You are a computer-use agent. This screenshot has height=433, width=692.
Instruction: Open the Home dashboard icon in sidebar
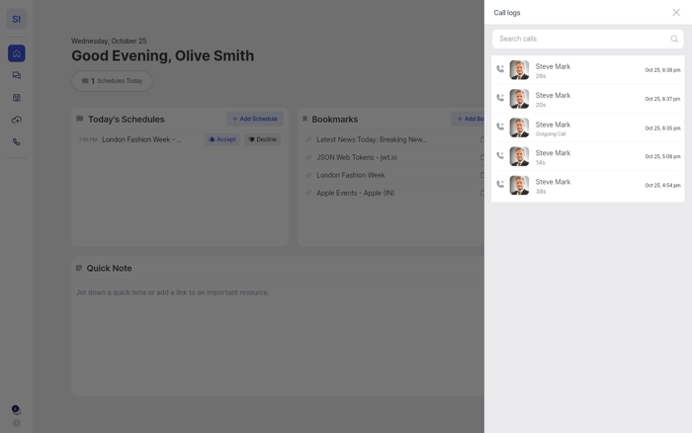(17, 53)
